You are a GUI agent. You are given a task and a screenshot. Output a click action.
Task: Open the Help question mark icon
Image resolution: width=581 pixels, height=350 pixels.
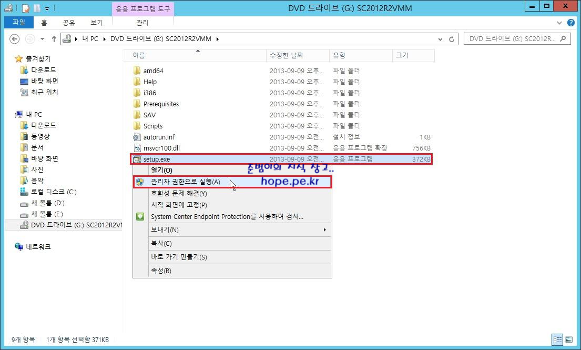point(571,23)
